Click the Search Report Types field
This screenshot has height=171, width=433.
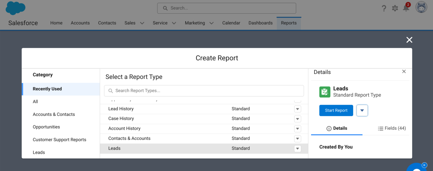pyautogui.click(x=204, y=91)
